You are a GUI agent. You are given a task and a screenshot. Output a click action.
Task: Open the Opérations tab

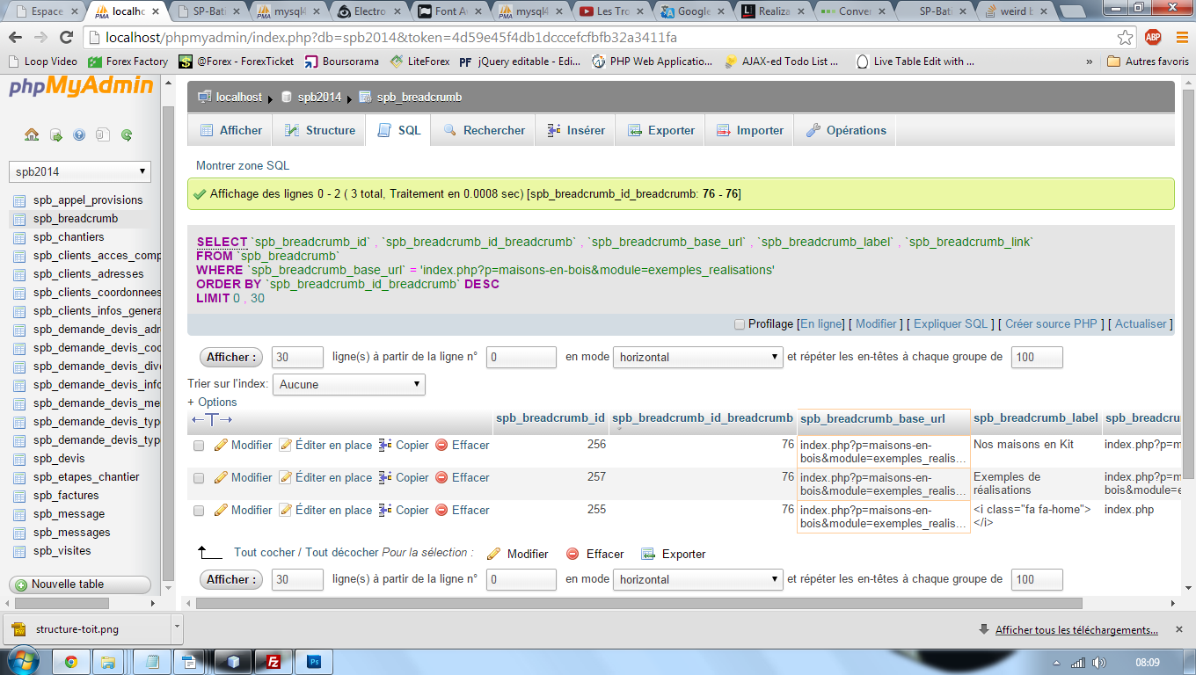click(846, 130)
